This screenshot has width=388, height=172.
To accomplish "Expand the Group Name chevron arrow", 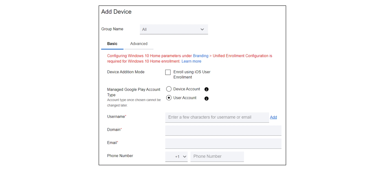I will [x=202, y=29].
